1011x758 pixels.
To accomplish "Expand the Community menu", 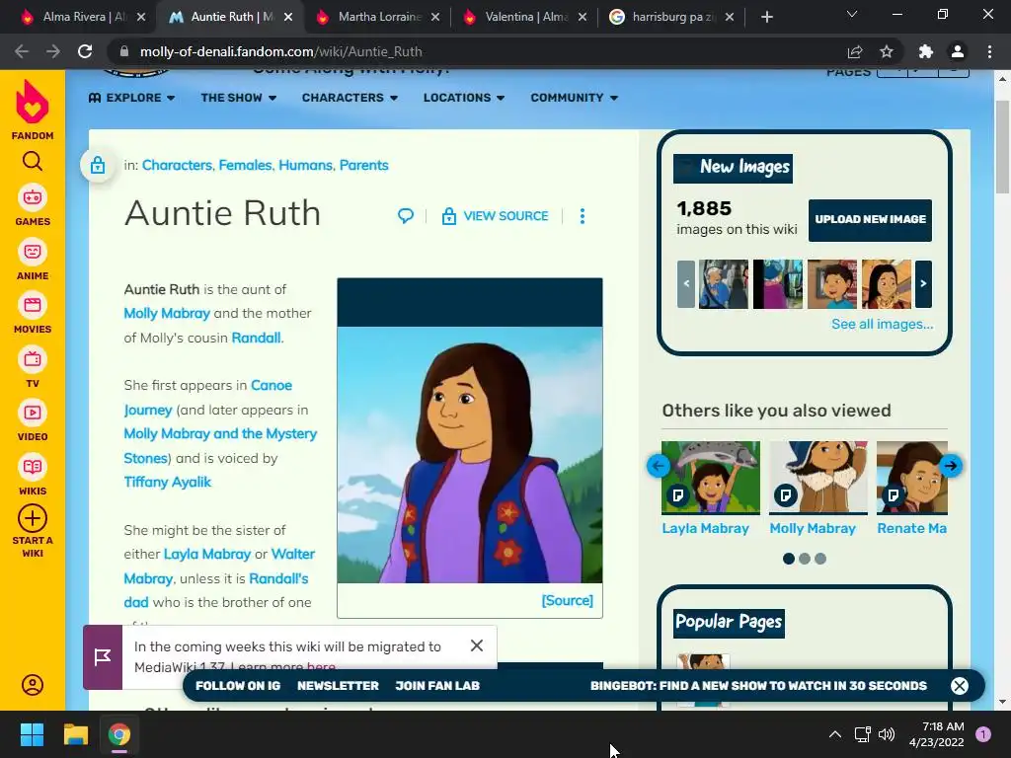I will click(x=575, y=98).
